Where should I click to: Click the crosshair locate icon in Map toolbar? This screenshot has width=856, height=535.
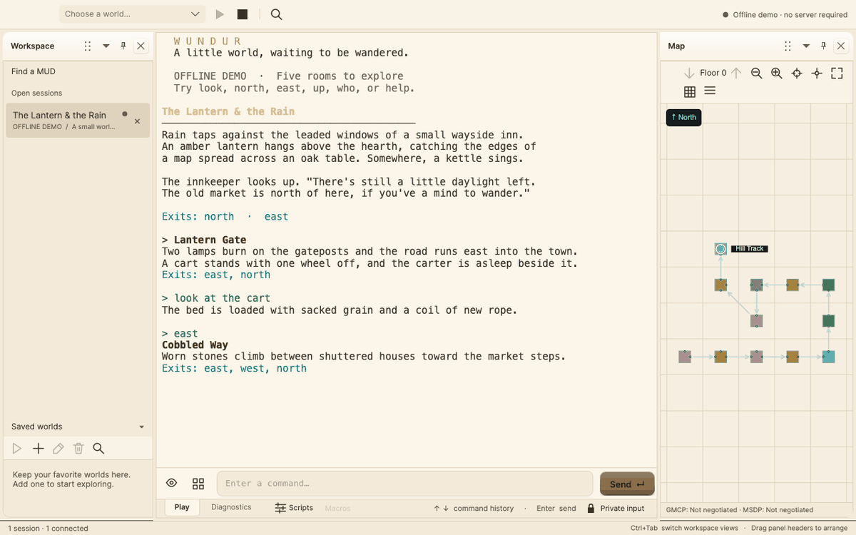tap(817, 73)
